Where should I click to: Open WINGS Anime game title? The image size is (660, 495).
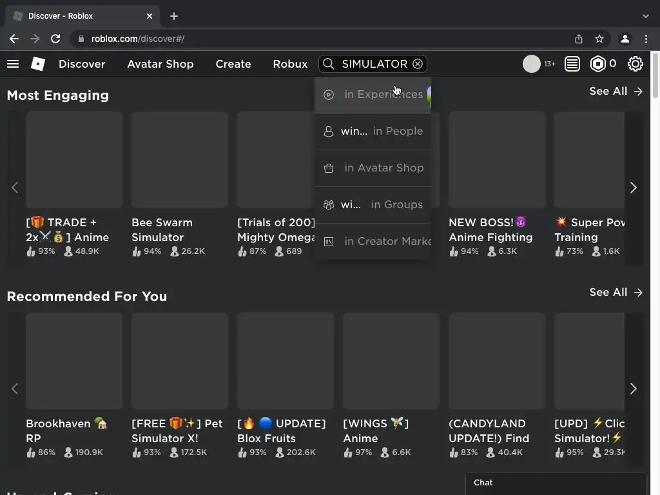pos(376,431)
